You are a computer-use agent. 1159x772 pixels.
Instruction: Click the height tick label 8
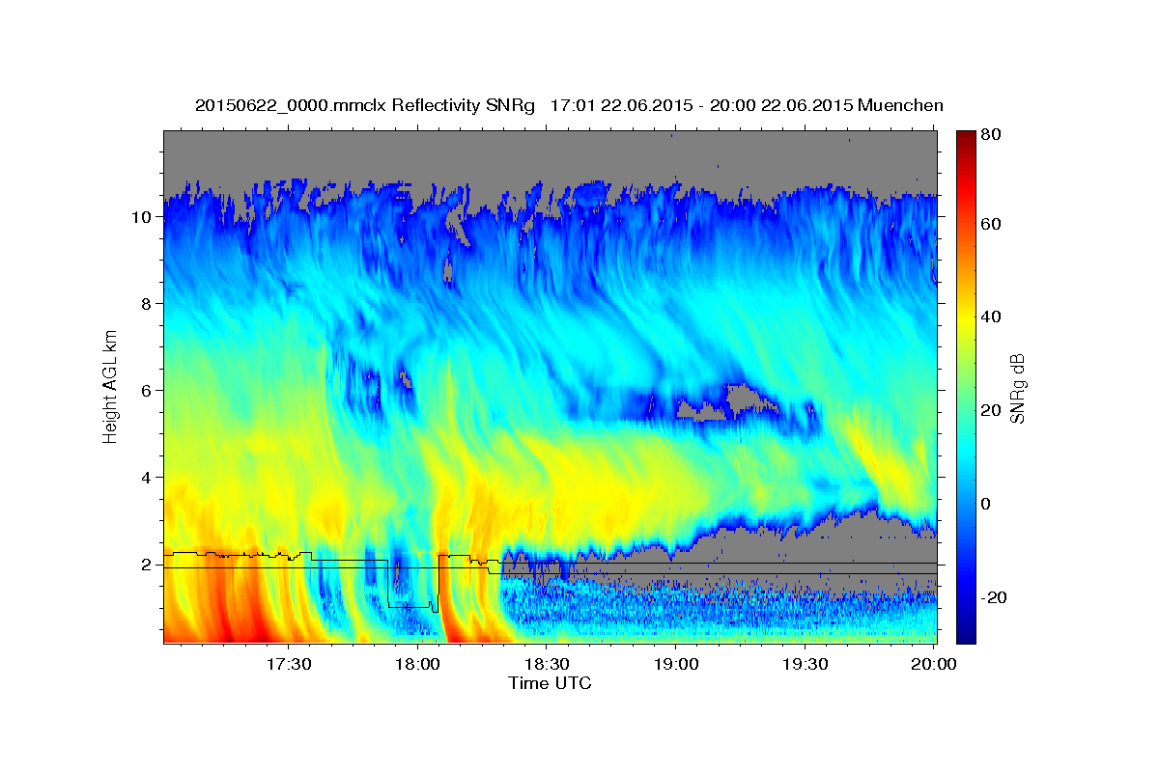[x=146, y=304]
